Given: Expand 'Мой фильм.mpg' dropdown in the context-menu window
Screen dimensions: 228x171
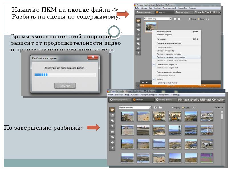Looking at the screenshot, I should click(x=171, y=19).
